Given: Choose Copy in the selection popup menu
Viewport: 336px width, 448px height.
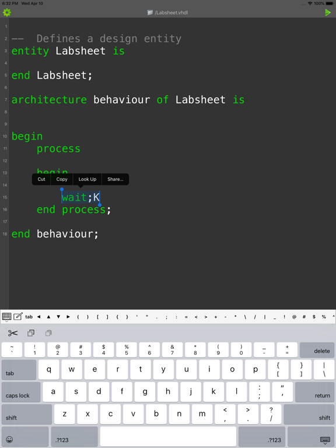Looking at the screenshot, I should (x=62, y=179).
